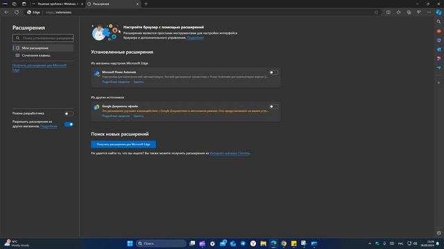Remove the Microsoft Power Automate extension

click(x=139, y=82)
